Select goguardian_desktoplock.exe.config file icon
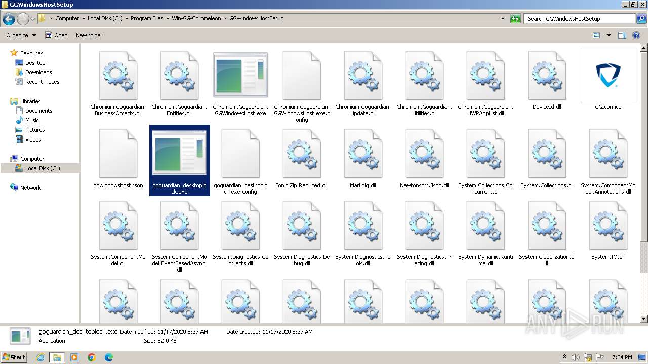Screen dimensions: 648x364 [x=240, y=153]
